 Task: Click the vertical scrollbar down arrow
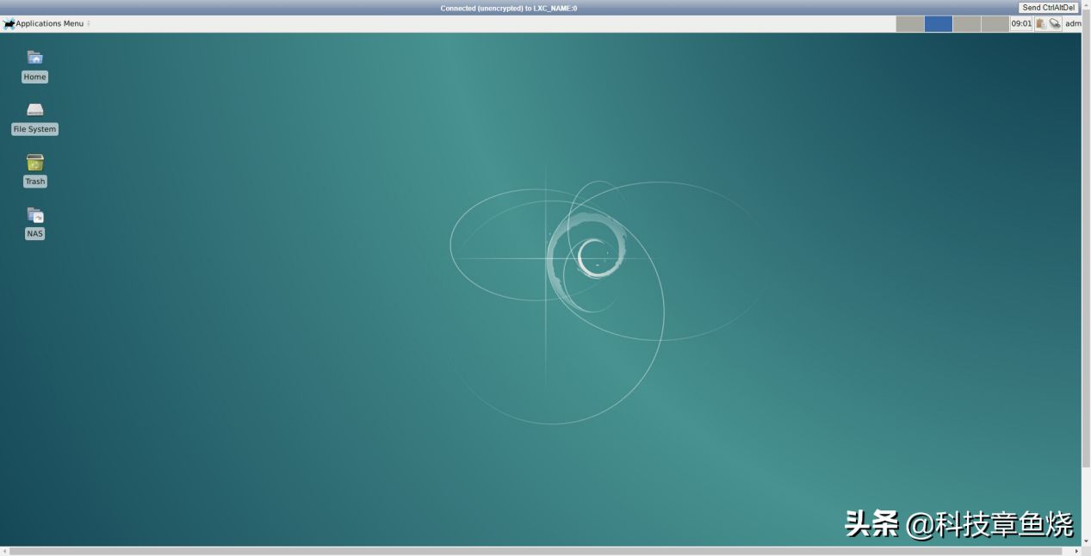pos(1086,541)
